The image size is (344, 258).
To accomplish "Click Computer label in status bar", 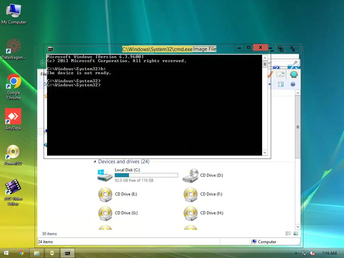I will click(267, 242).
